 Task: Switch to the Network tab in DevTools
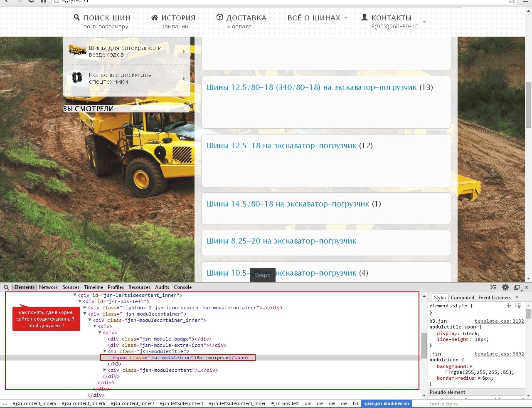49,287
